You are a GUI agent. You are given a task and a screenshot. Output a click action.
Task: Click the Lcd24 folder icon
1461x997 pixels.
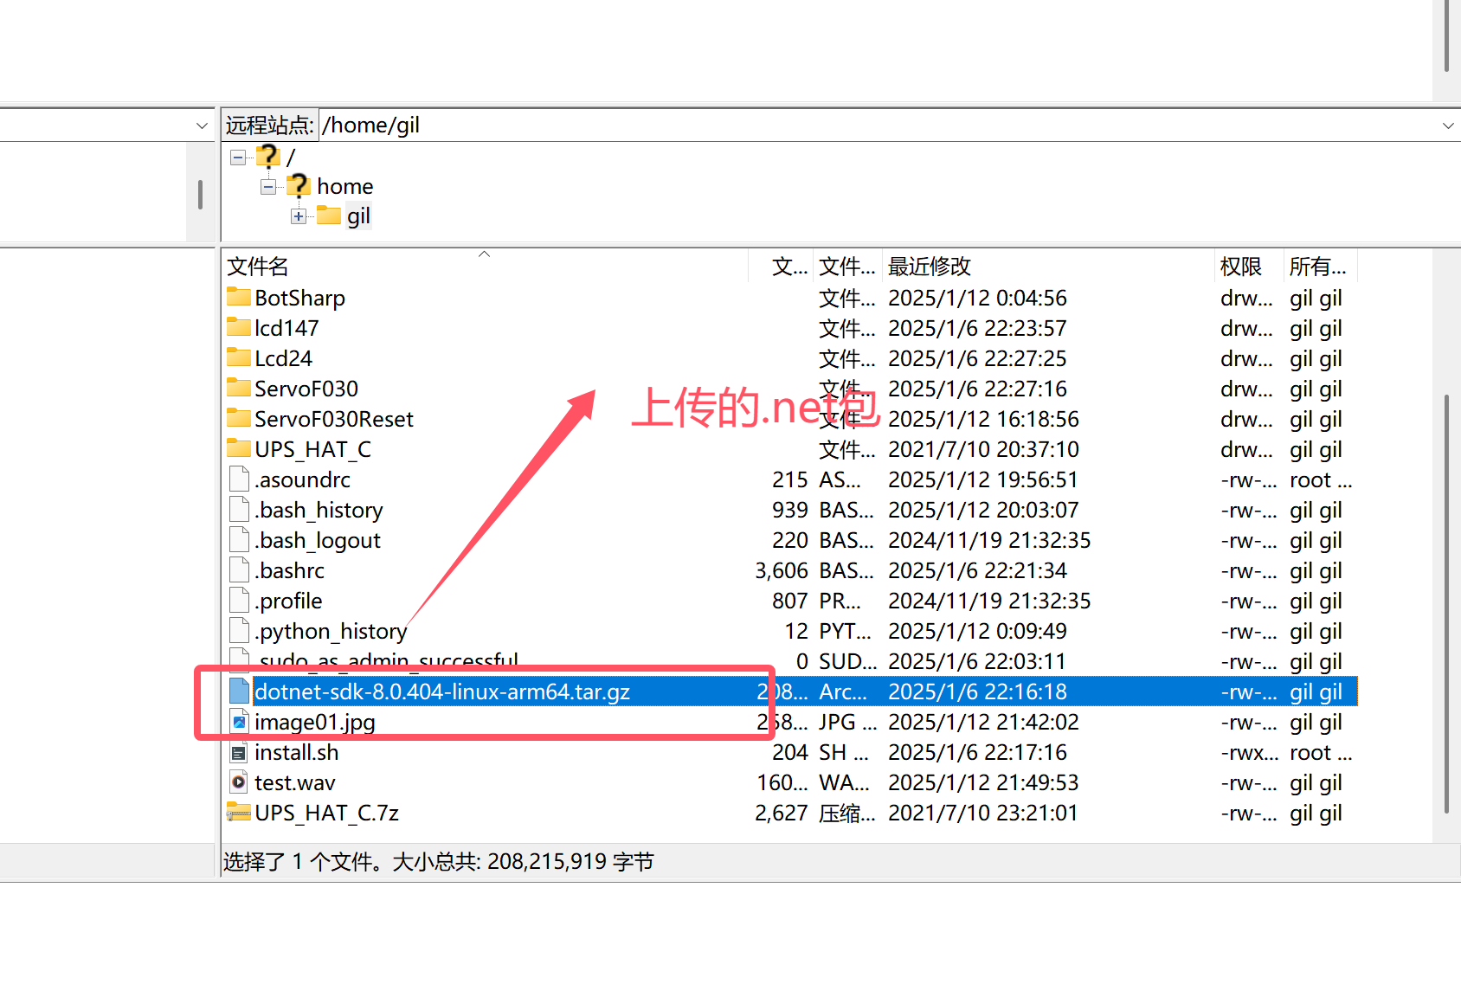(x=238, y=357)
